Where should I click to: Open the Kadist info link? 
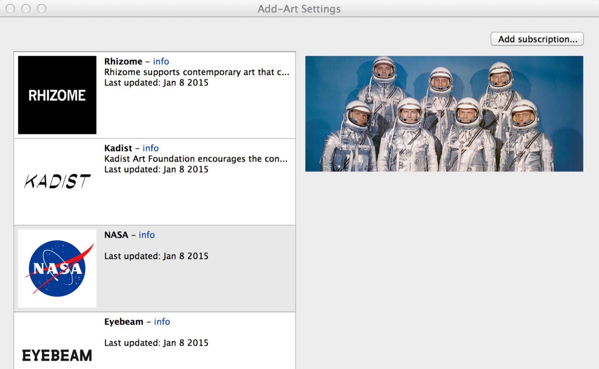[150, 148]
